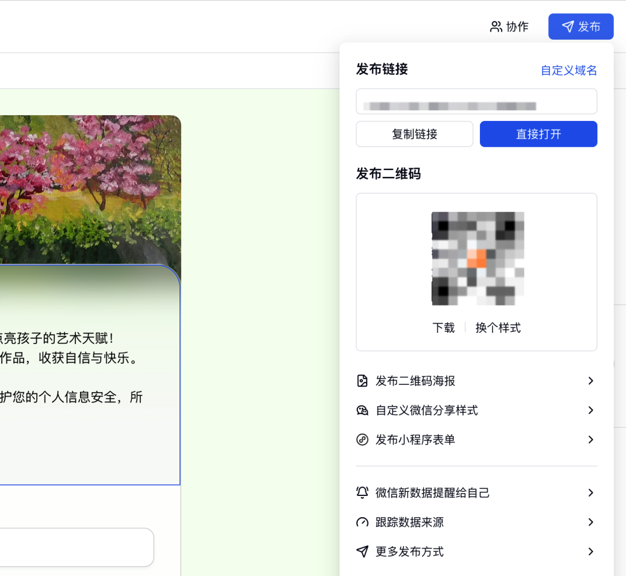Open 微信新数据提醒给自己 menu row
626x576 pixels.
coord(432,492)
